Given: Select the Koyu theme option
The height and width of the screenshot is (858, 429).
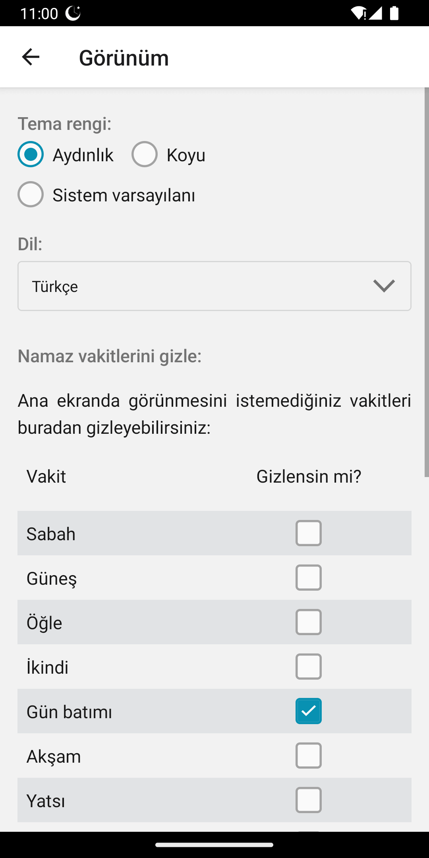Looking at the screenshot, I should click(x=145, y=154).
